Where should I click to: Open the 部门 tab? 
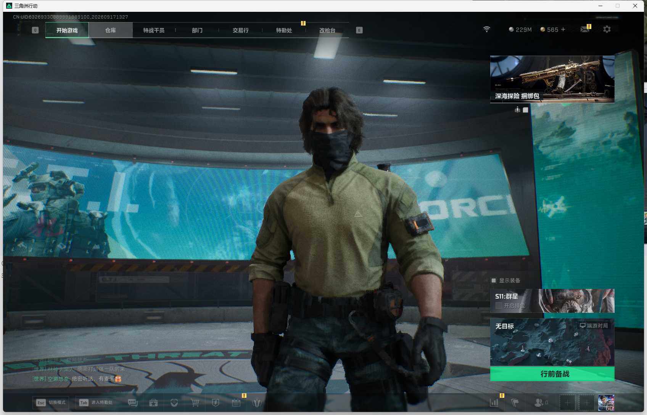(x=197, y=30)
